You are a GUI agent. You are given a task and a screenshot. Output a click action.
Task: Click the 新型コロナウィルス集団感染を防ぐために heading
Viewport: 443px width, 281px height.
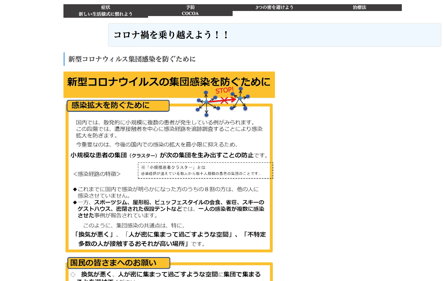[x=132, y=59]
